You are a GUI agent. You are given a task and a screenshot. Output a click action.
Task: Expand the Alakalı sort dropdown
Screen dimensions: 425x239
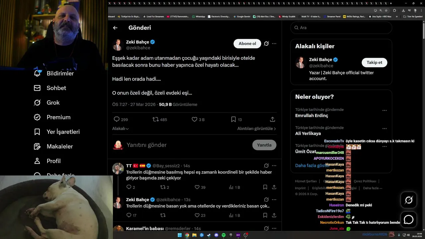[121, 128]
